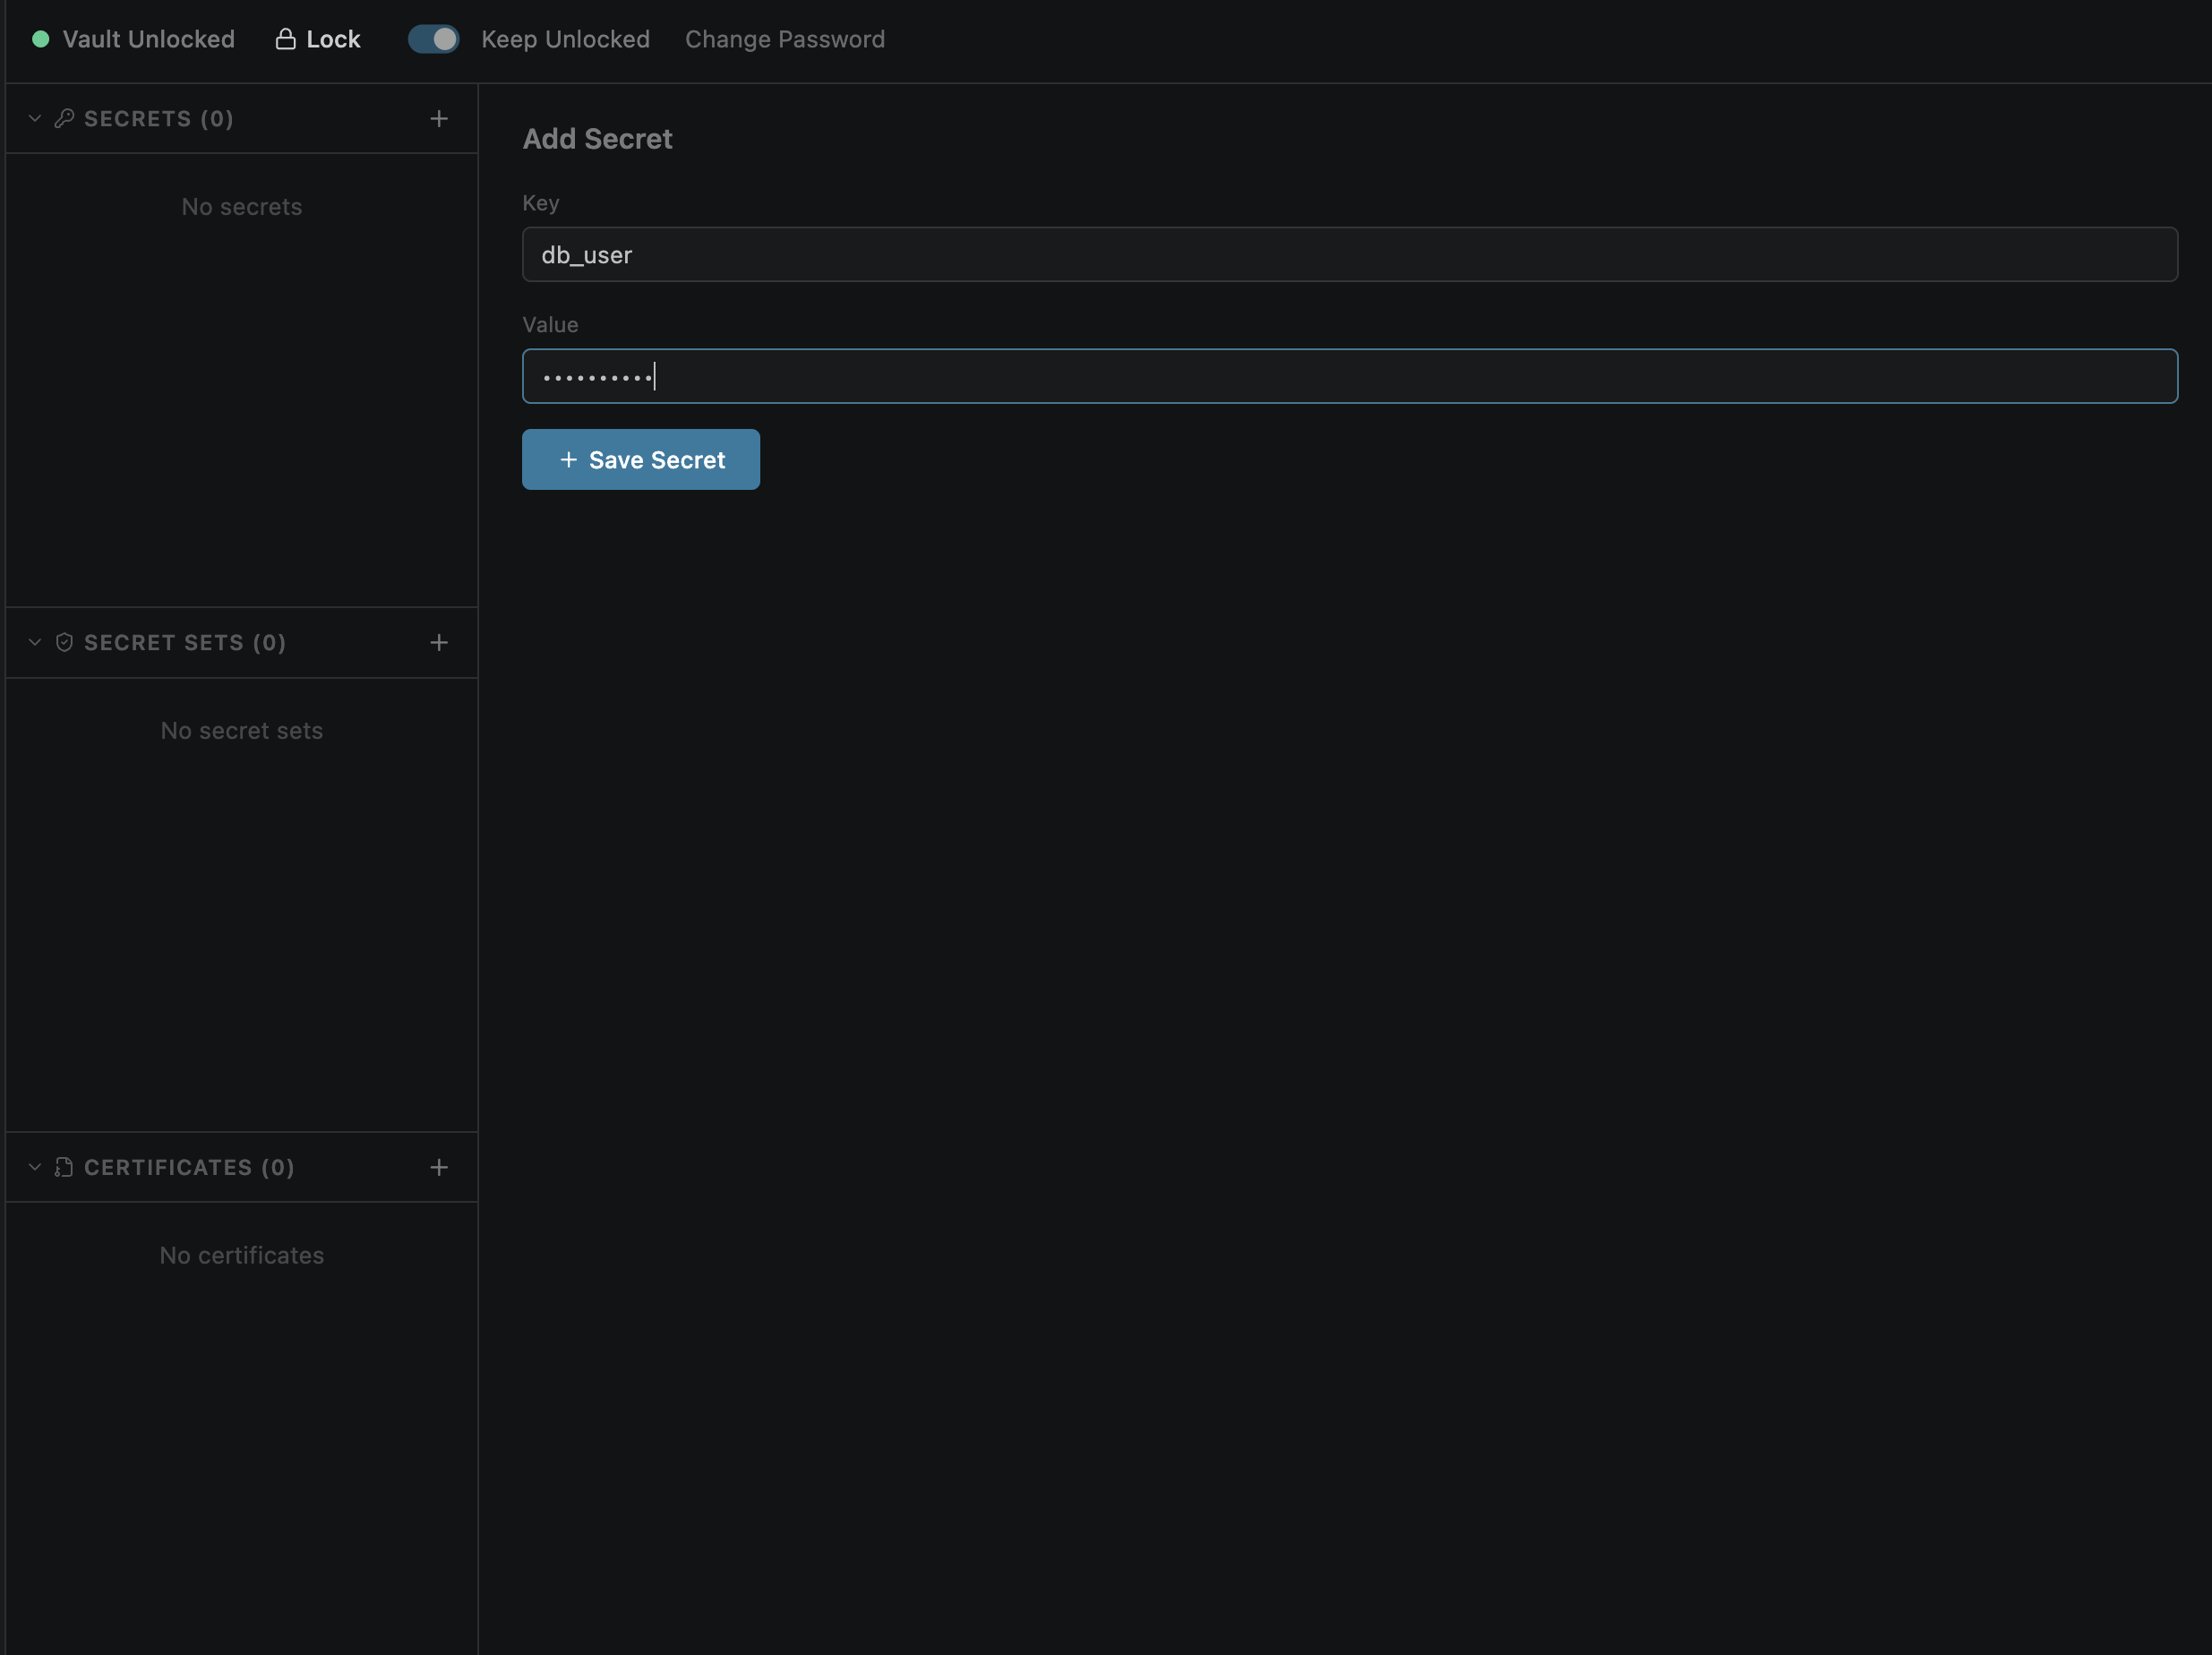Click the green vault status dot
The width and height of the screenshot is (2212, 1655).
(x=41, y=39)
